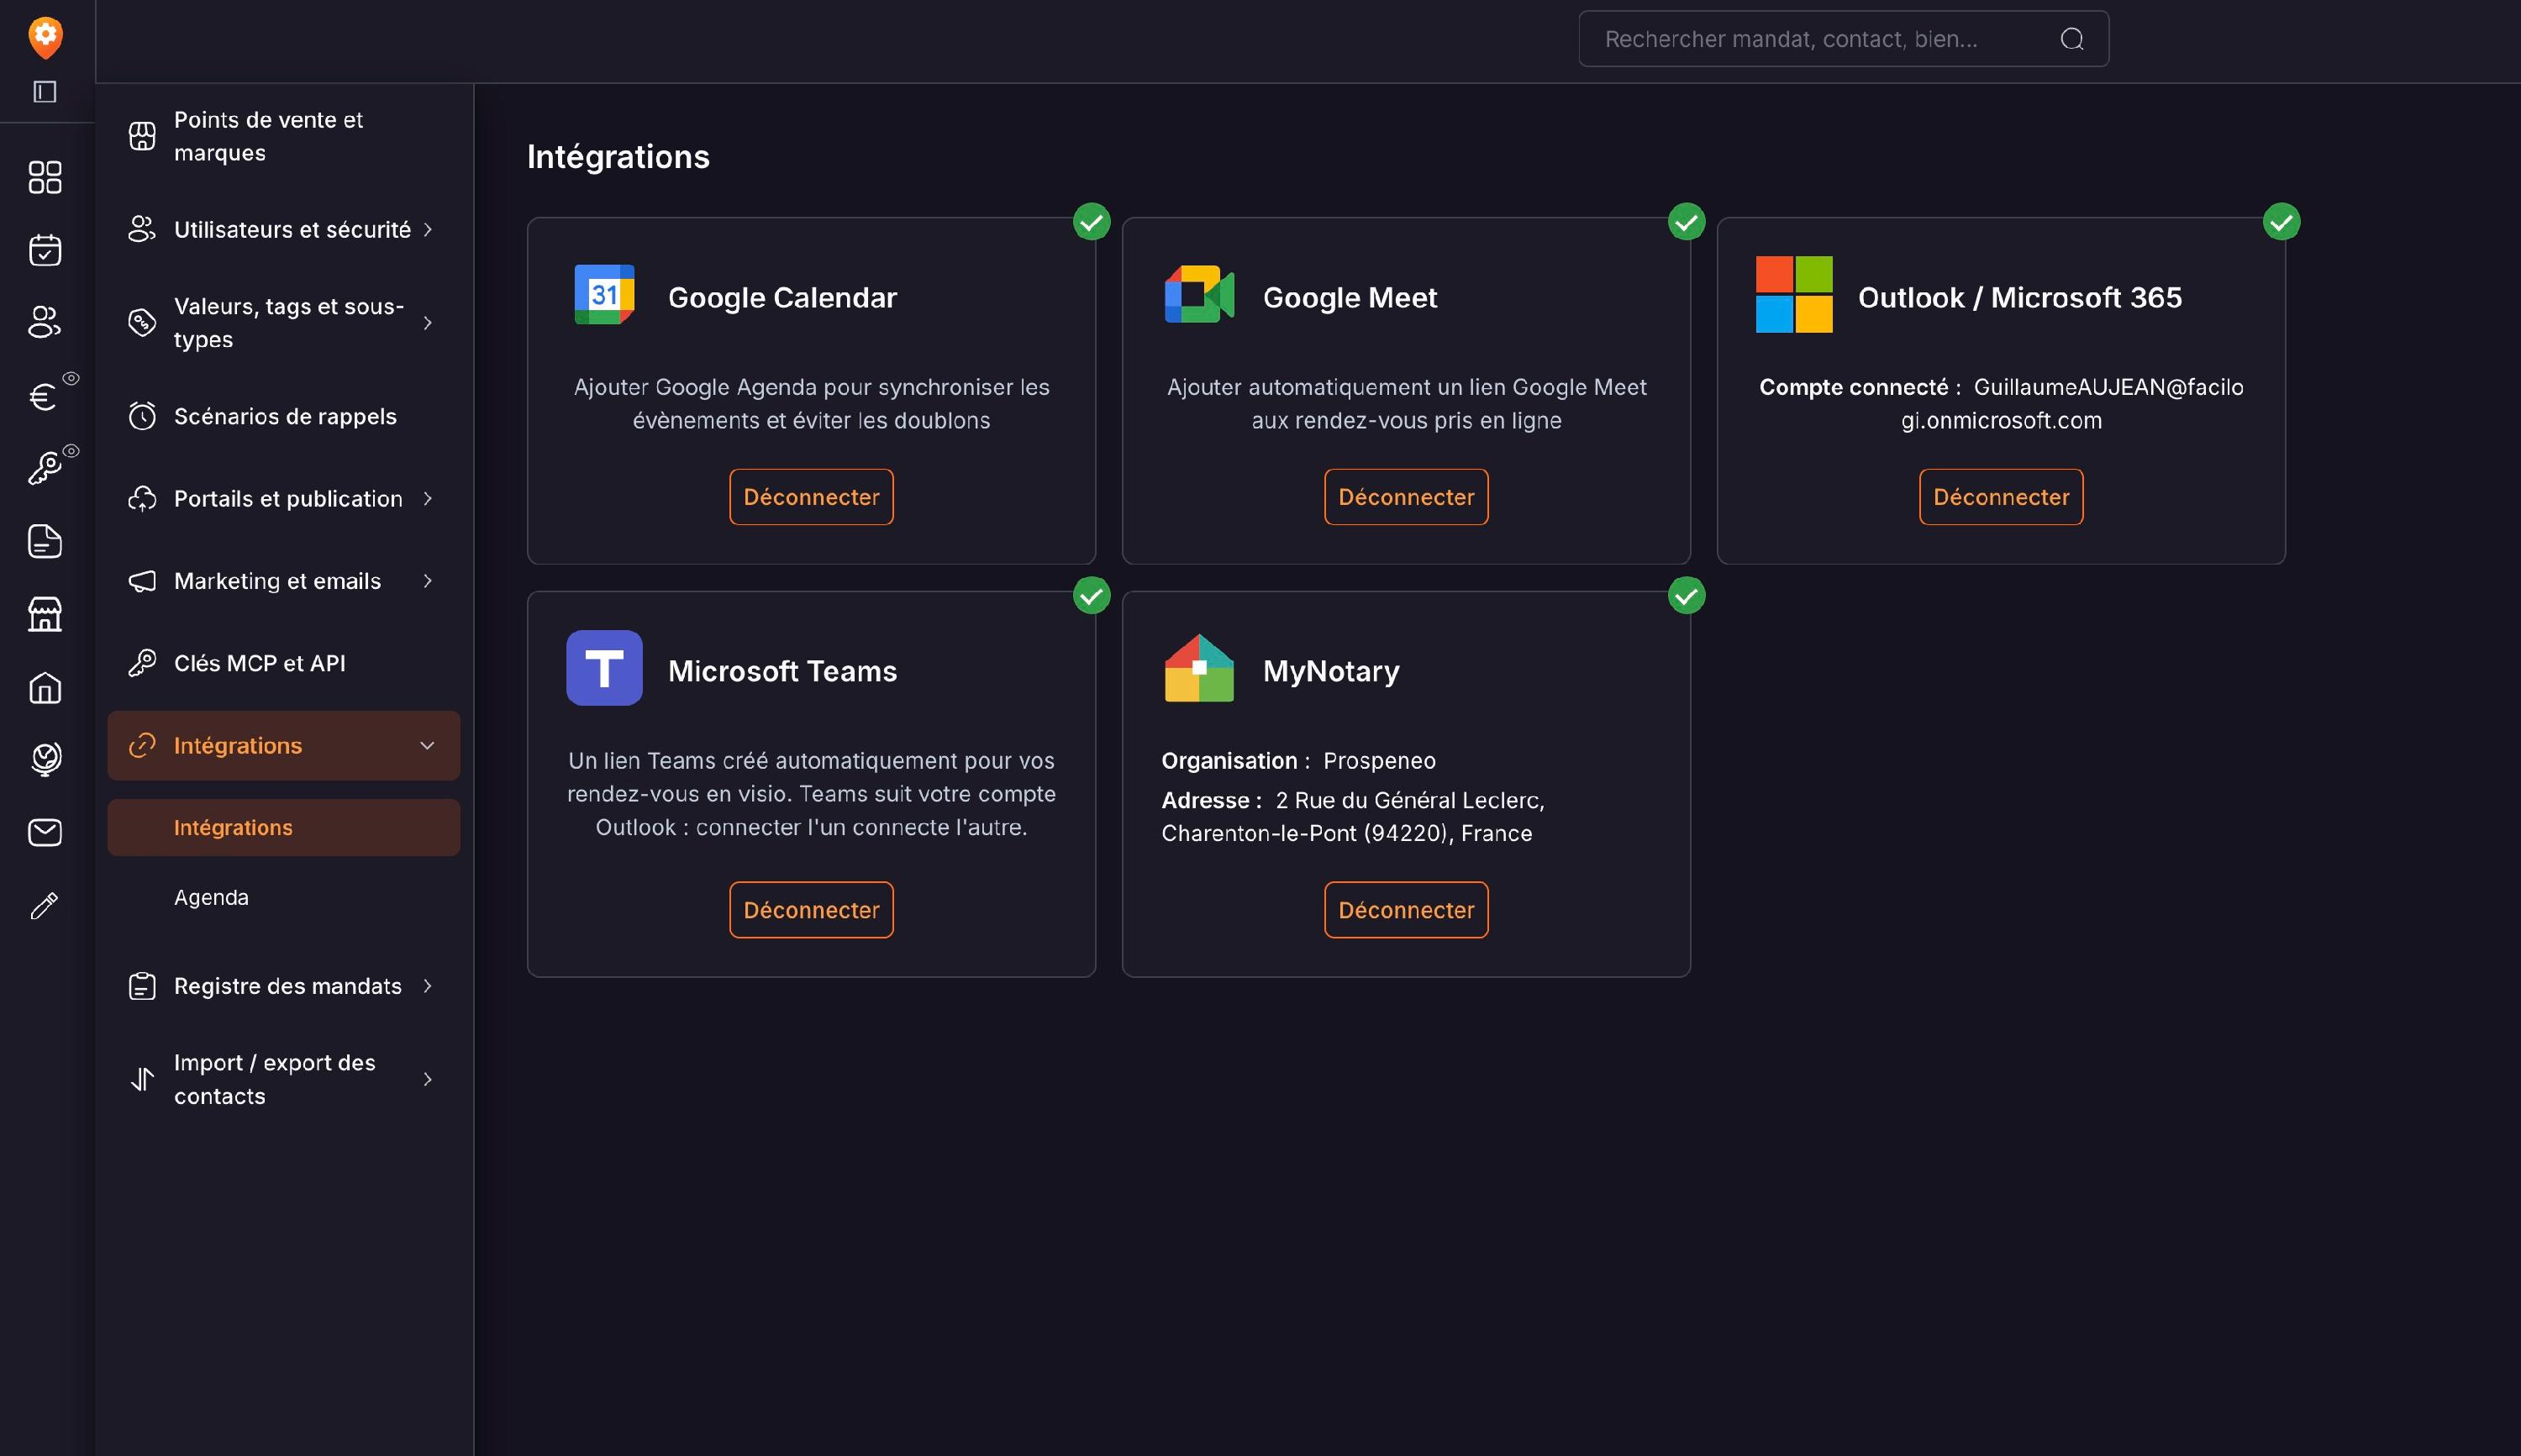2521x1456 pixels.
Task: Click the search field Rechercher mandat
Action: click(1843, 39)
